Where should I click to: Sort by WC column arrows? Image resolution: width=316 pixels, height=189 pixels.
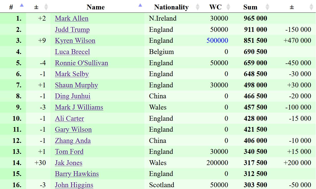pos(228,7)
